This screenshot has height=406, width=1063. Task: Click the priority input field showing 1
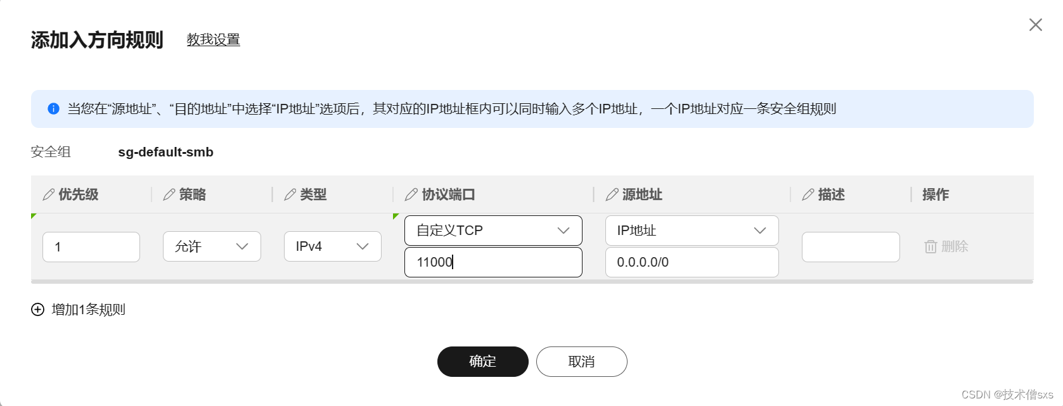point(91,246)
